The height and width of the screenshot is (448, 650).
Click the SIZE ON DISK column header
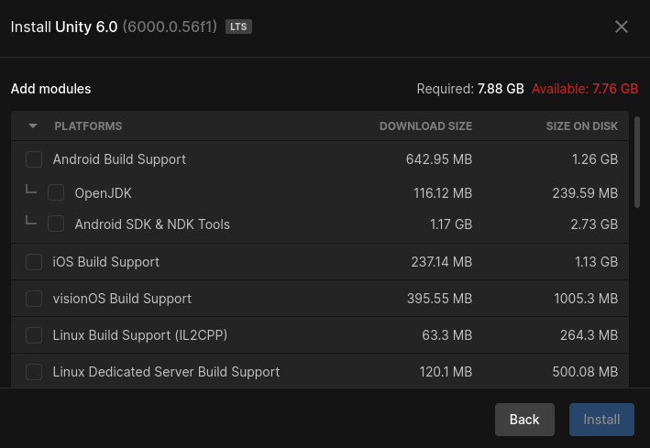[x=581, y=126]
